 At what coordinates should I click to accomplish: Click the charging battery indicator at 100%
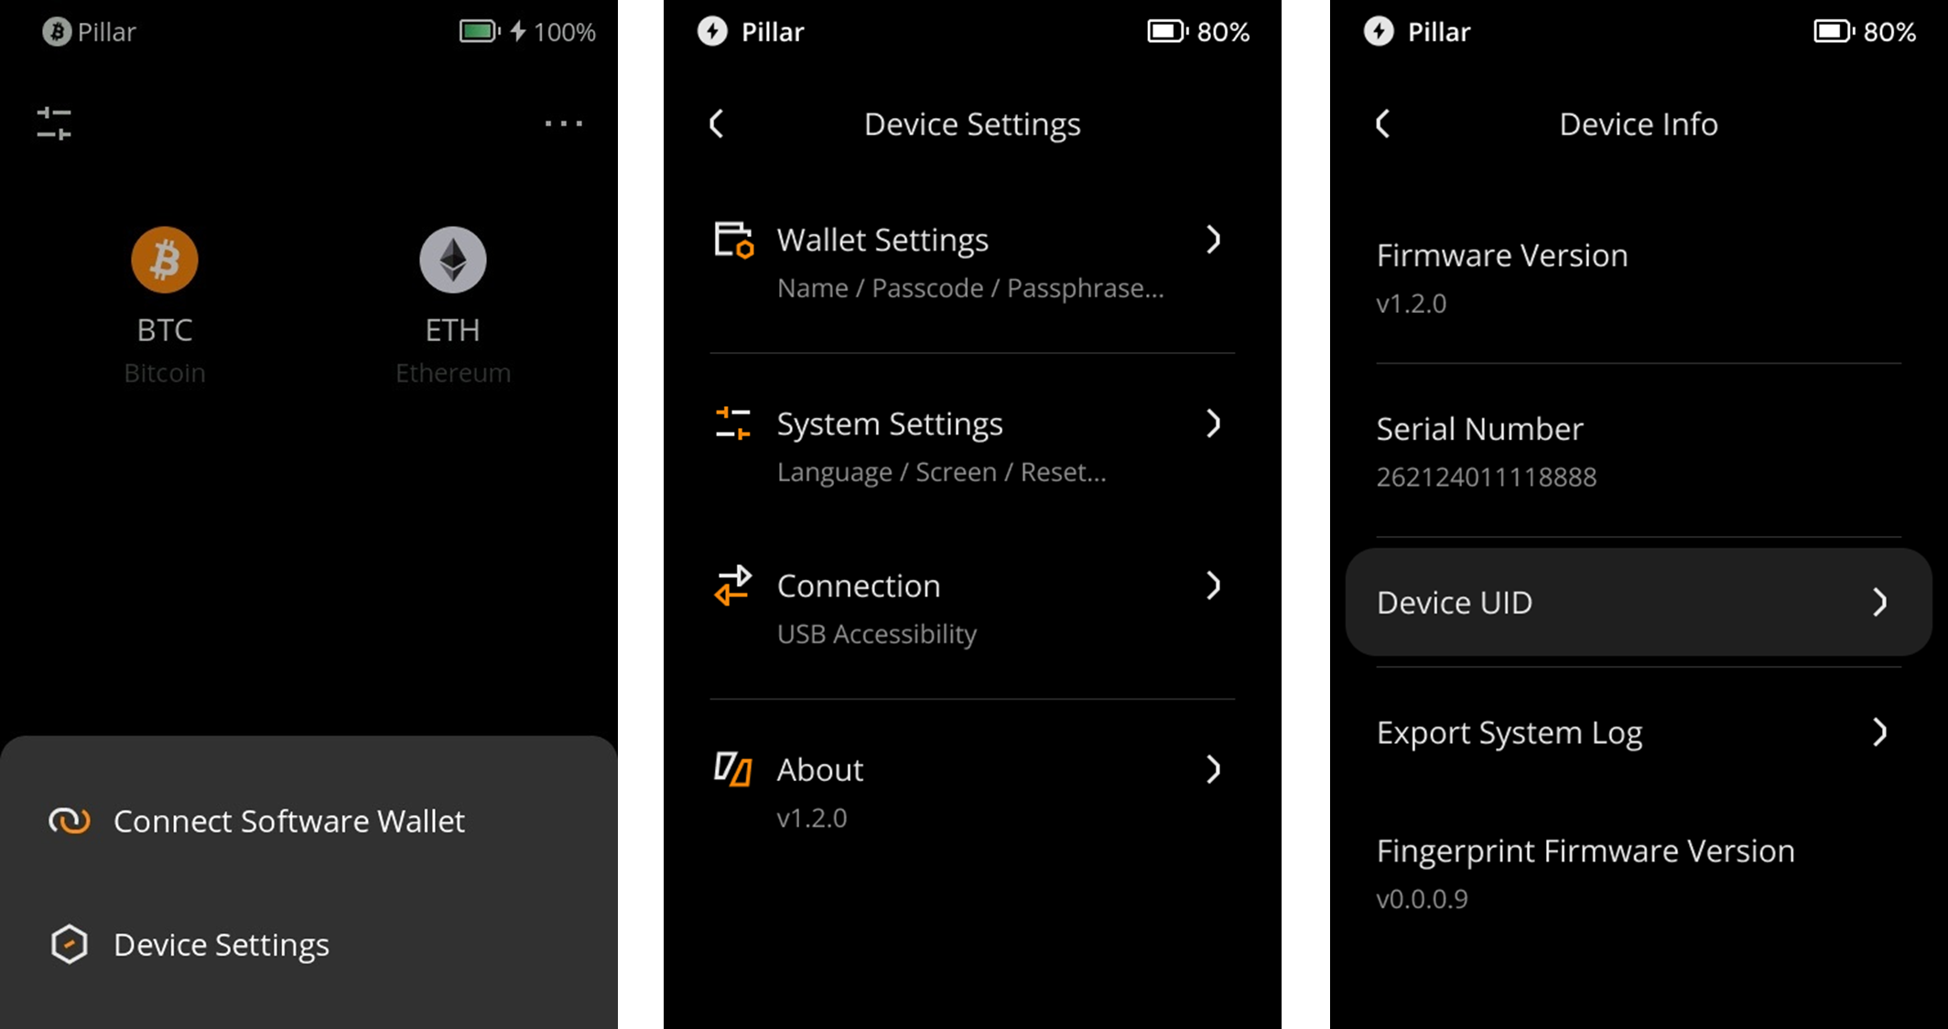(x=479, y=32)
